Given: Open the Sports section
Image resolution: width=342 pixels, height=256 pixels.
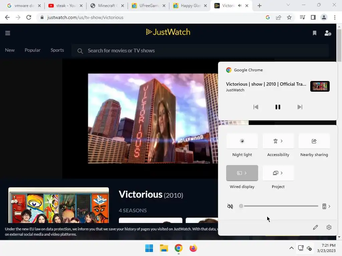Looking at the screenshot, I should tap(57, 50).
